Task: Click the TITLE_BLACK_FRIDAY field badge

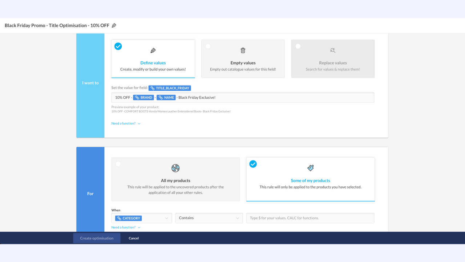Action: (x=170, y=88)
